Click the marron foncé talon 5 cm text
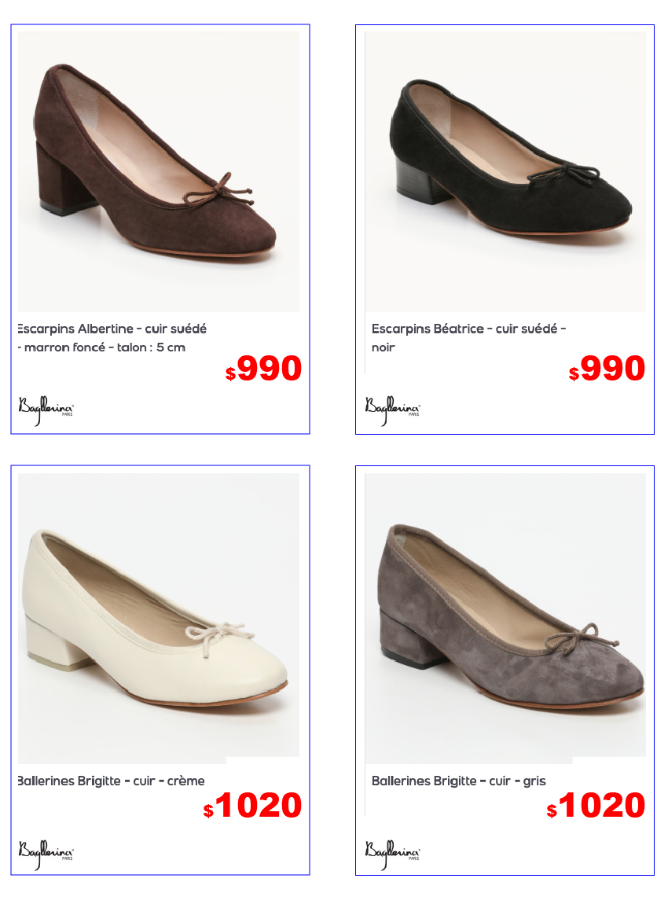This screenshot has height=904, width=668. click(102, 347)
